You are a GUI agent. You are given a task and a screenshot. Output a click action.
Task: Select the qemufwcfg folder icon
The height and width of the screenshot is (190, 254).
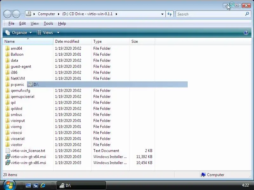tap(7, 91)
